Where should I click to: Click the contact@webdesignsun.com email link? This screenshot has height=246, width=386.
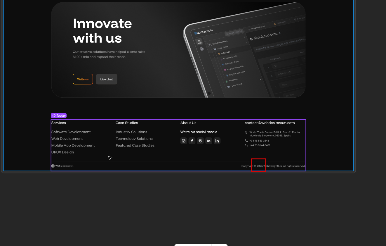270,123
